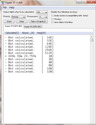Open the Help menu in the menu bar
This screenshot has width=96, height=125.
click(12, 8)
